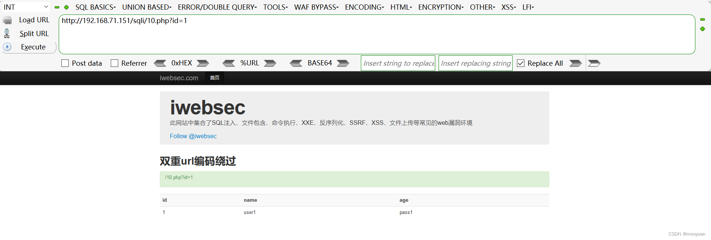Open the UNION BASED menu
This screenshot has height=240, width=711.
(x=147, y=7)
